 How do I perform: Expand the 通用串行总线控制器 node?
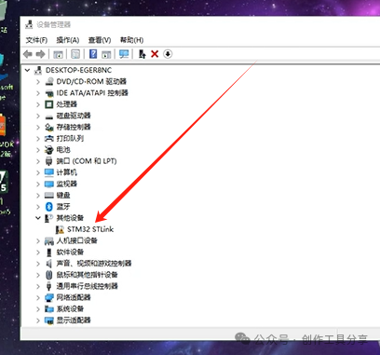coord(38,286)
